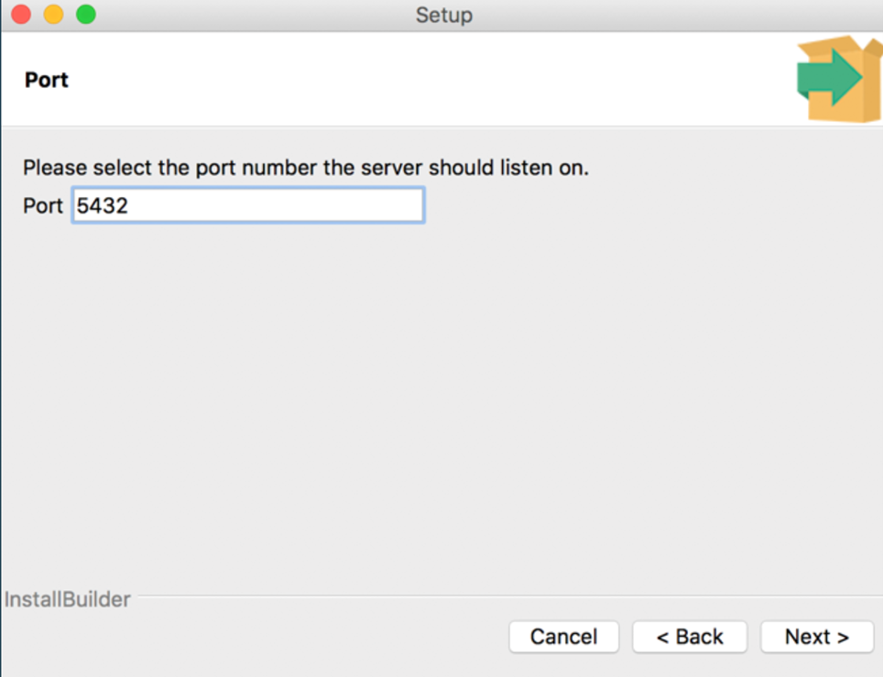883x677 pixels.
Task: Click the 5432 value in the field
Action: pyautogui.click(x=103, y=205)
